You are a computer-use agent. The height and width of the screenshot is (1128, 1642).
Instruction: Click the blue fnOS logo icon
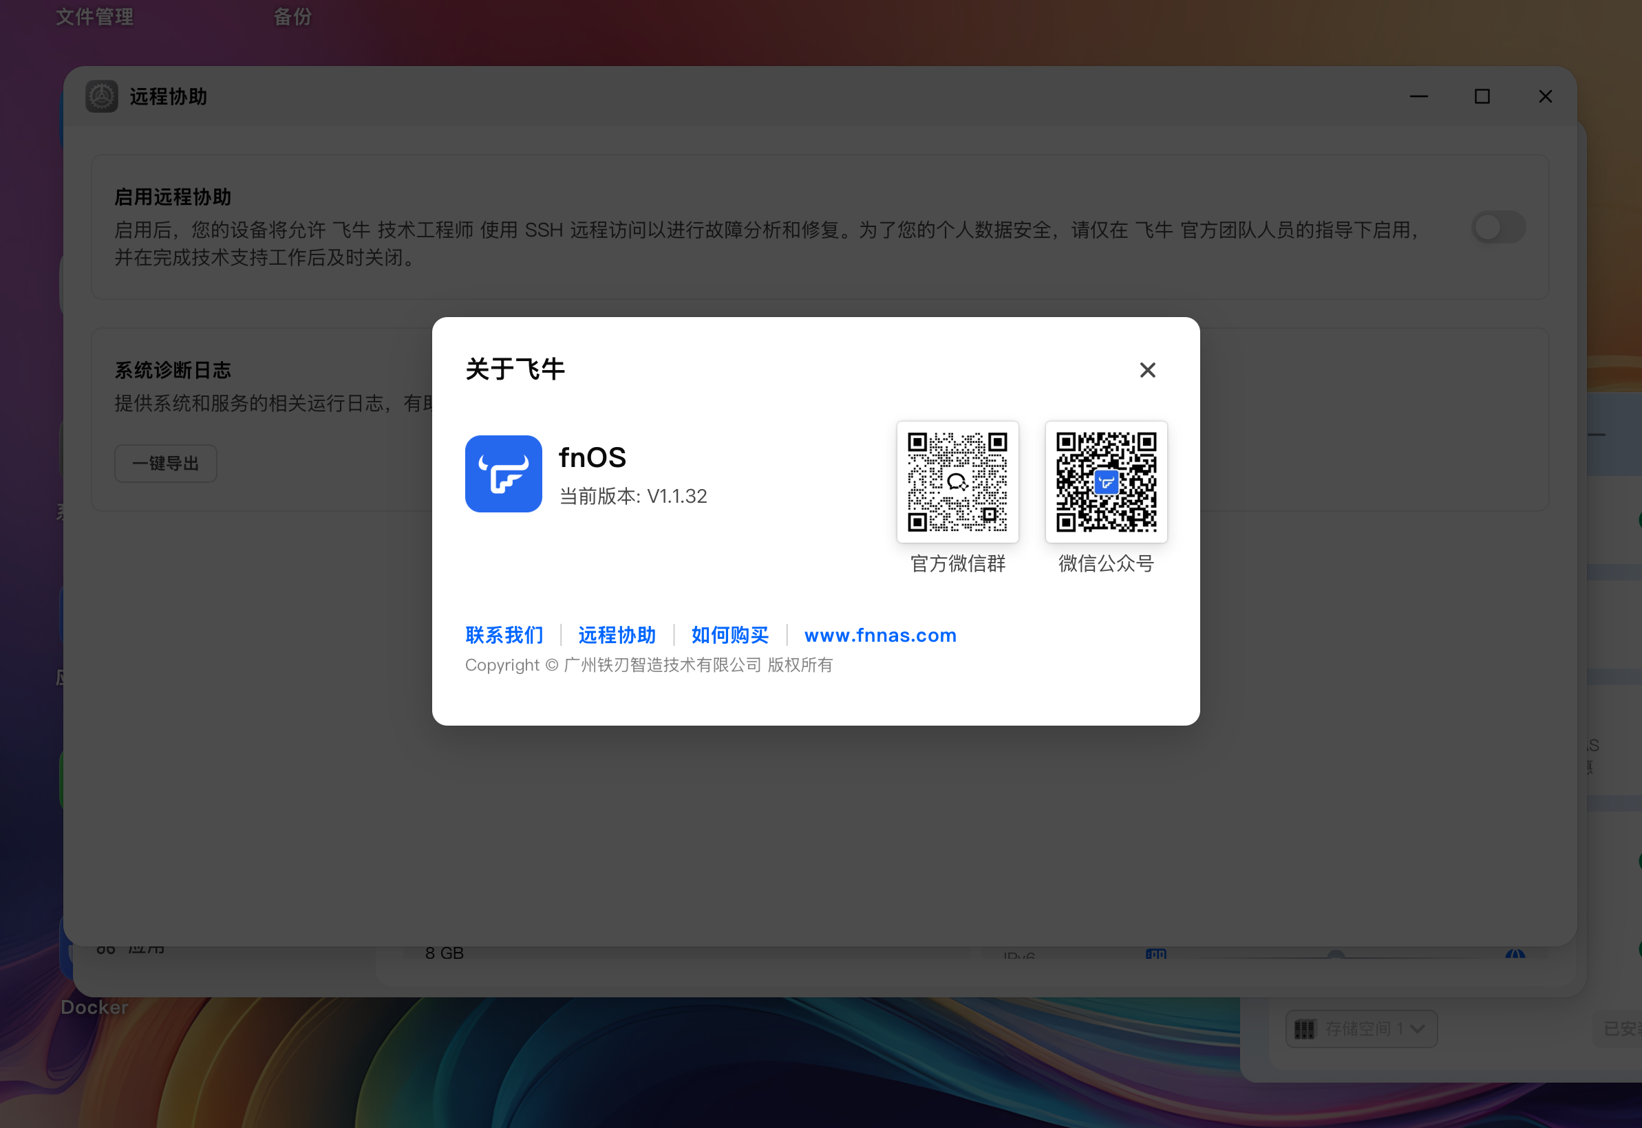point(504,473)
